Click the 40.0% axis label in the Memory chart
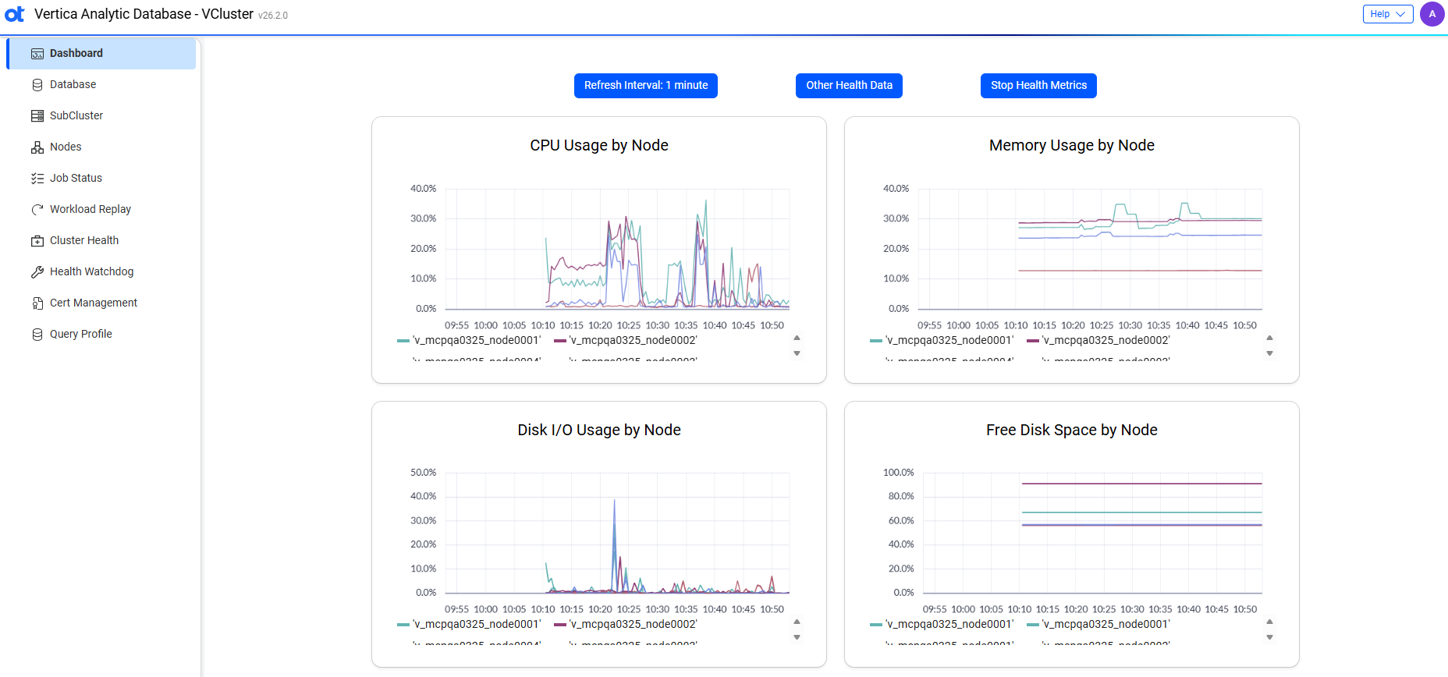Viewport: 1448px width, 677px height. click(896, 189)
